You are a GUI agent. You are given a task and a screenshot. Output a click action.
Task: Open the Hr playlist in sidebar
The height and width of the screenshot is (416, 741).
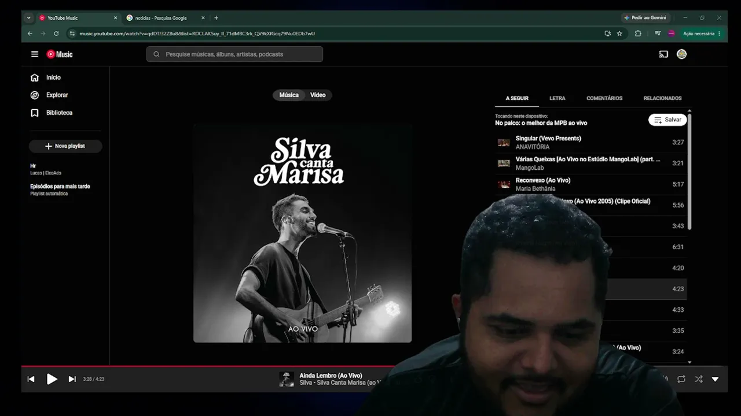point(65,169)
